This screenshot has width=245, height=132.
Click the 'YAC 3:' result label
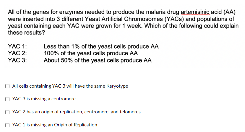tap(17, 60)
